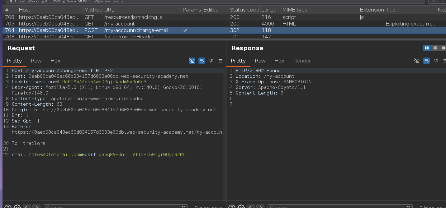
Task: Toggle non-printable characters icon in Response pane
Action: pyautogui.click(x=417, y=61)
